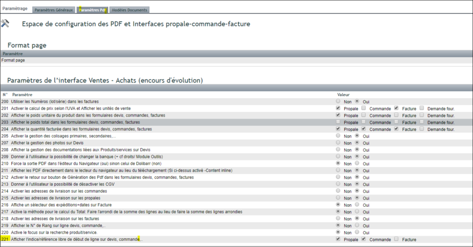473x247 pixels.
Task: Click the Format page parameter row
Action: [236, 60]
